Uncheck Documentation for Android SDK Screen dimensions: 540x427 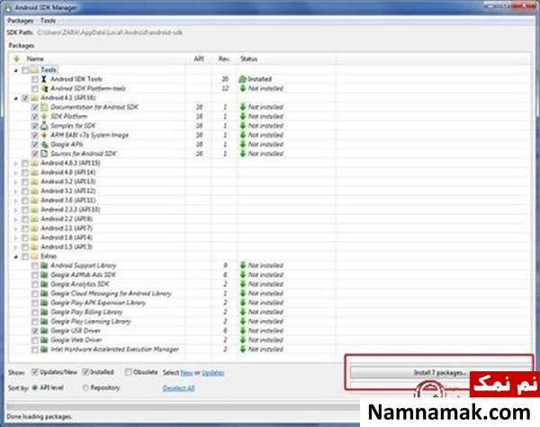[35, 107]
